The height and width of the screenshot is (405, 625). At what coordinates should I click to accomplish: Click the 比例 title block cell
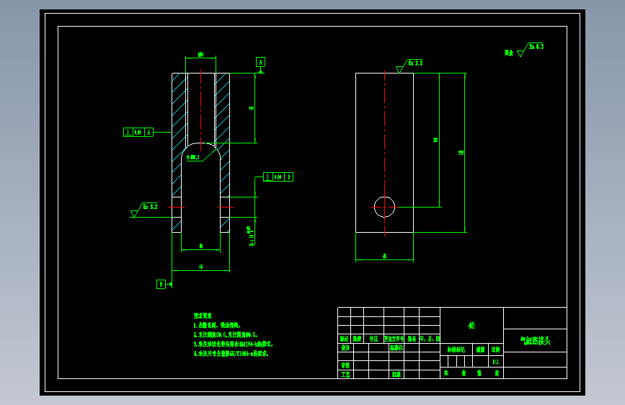496,350
